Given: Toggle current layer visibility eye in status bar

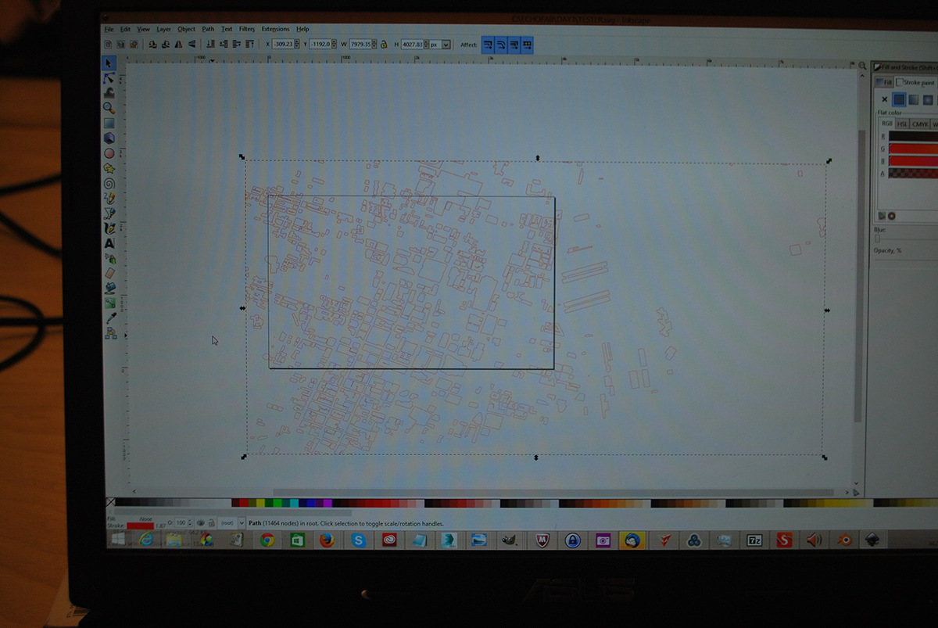Looking at the screenshot, I should [201, 522].
